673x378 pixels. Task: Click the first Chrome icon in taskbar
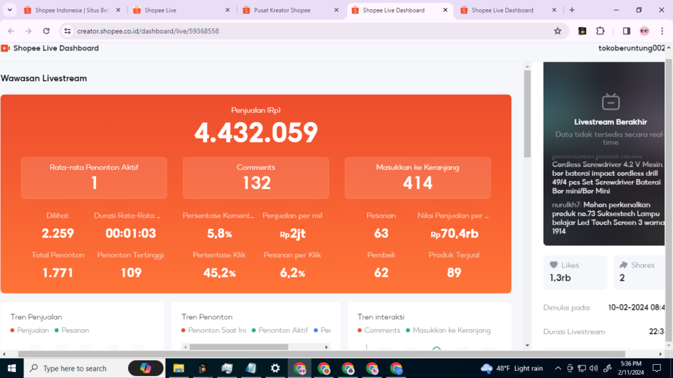(300, 368)
